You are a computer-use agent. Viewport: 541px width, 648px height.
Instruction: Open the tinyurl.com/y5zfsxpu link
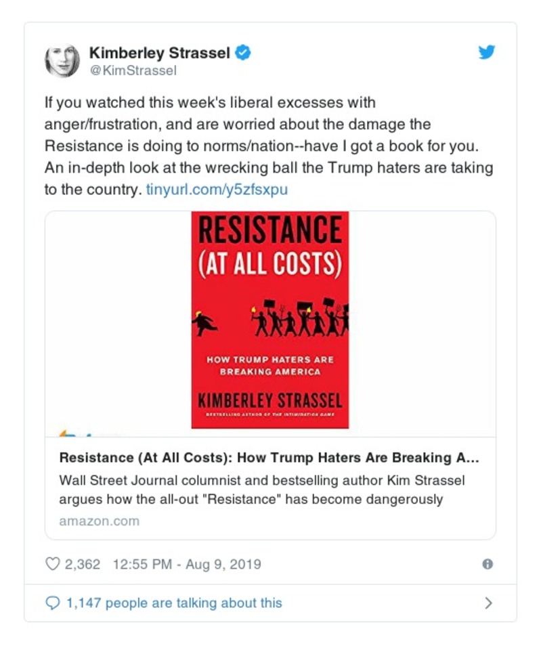coord(217,190)
